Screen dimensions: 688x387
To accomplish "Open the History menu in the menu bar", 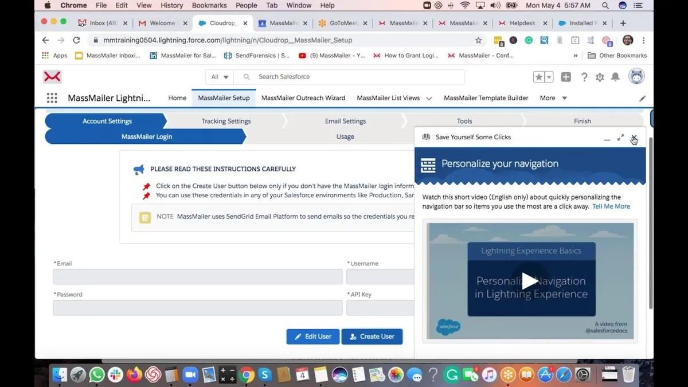I will 171,5.
